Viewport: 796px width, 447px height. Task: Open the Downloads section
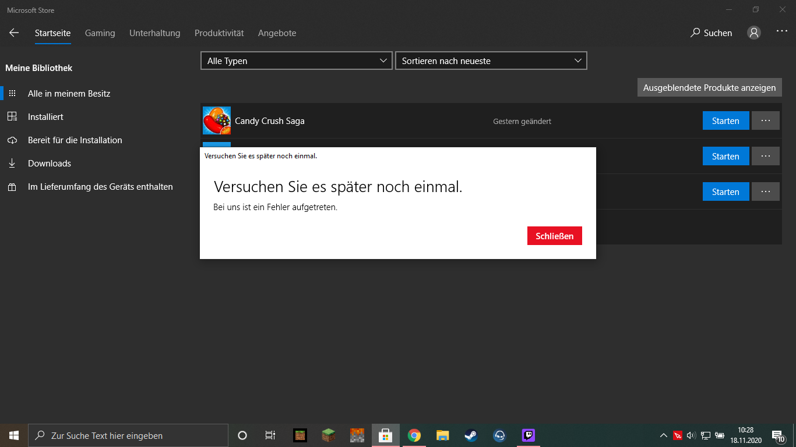coord(50,164)
